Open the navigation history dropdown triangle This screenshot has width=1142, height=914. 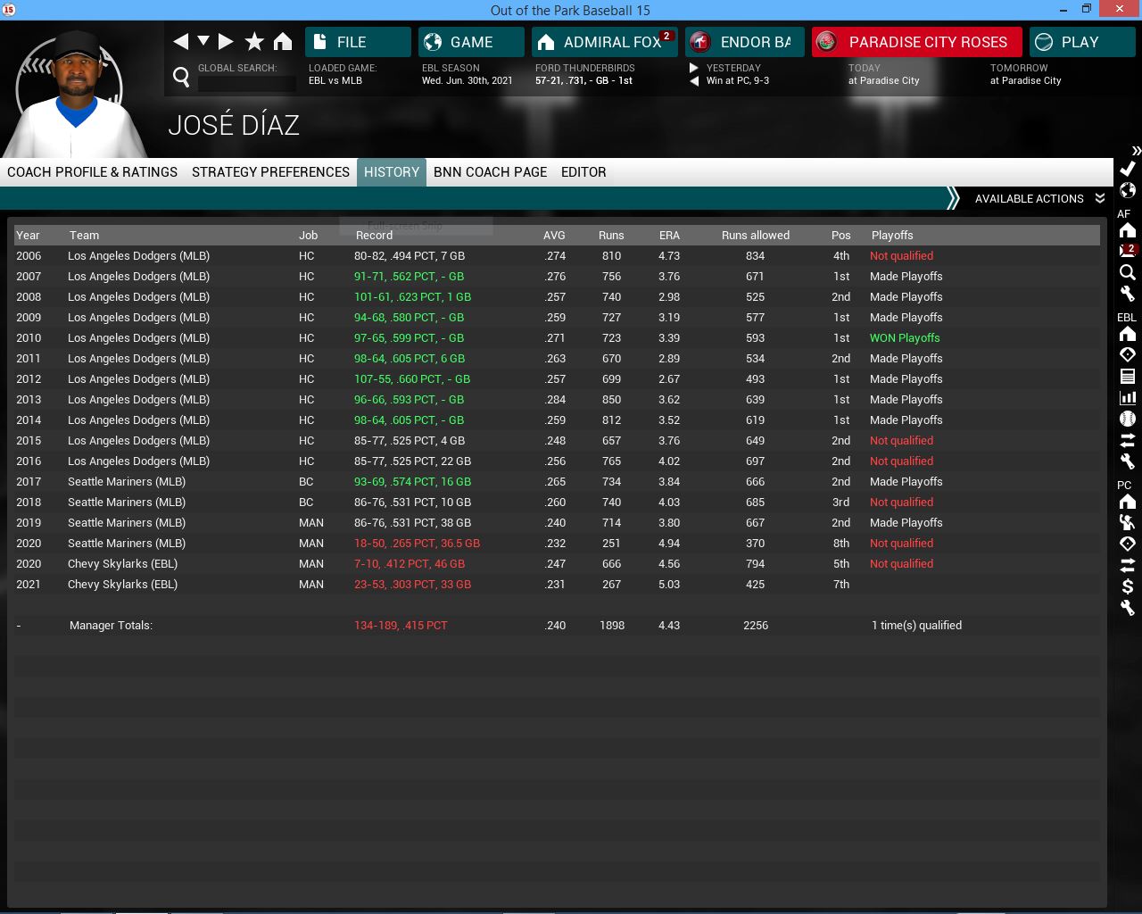click(203, 42)
